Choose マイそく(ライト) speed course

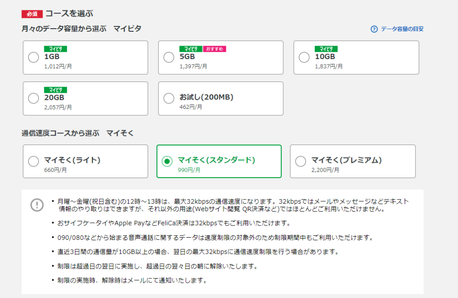coord(33,161)
